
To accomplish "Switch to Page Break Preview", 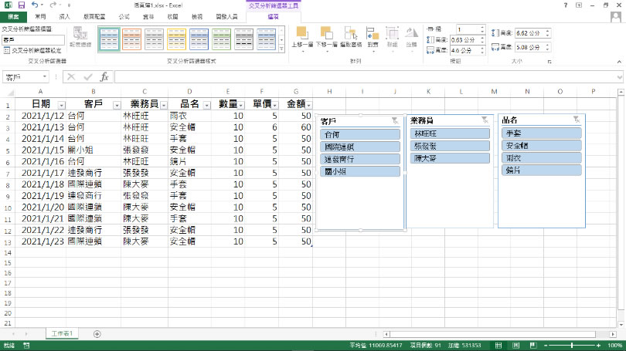I will [x=533, y=346].
